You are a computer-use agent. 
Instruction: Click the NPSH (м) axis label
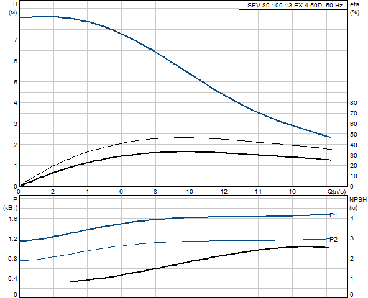point(358,204)
